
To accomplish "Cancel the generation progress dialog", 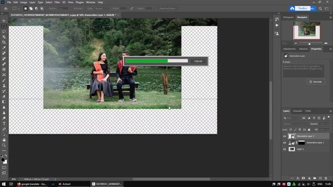I will [x=198, y=61].
